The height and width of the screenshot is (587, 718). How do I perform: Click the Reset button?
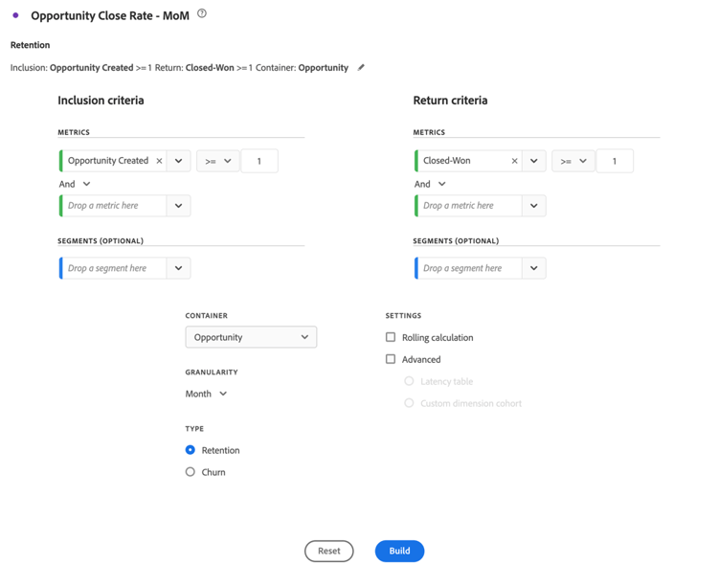coord(328,552)
